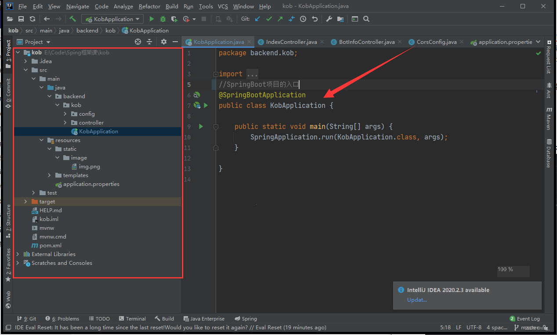Close the KobApplication.java tab
Screen dimensions: 557x335
[249, 42]
